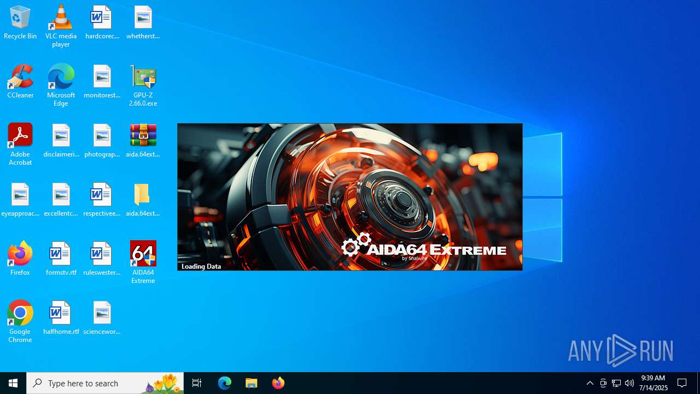
Task: Open the volume control tray icon
Action: click(629, 383)
